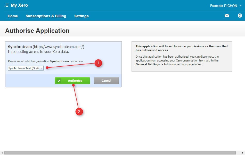Open the My Xero list menu icon
The height and width of the screenshot is (155, 245).
[x=6, y=5]
